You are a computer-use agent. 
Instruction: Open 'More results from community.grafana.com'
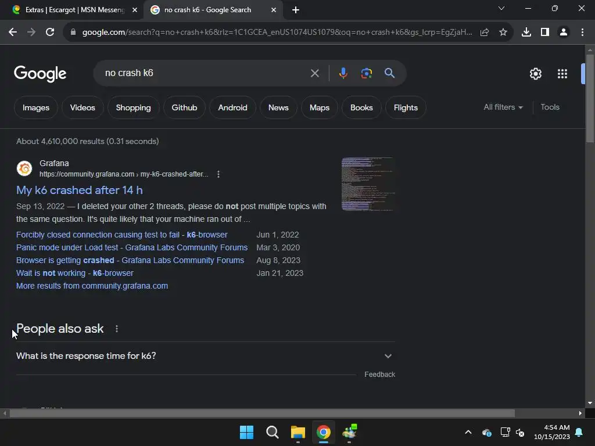tap(92, 286)
